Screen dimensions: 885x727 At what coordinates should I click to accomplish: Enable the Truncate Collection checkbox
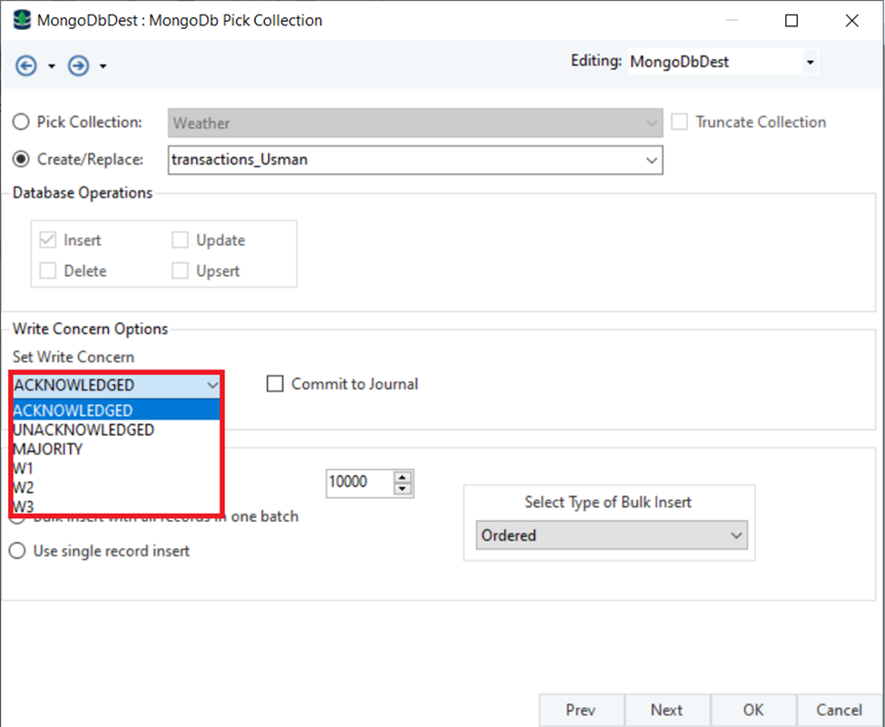[679, 122]
